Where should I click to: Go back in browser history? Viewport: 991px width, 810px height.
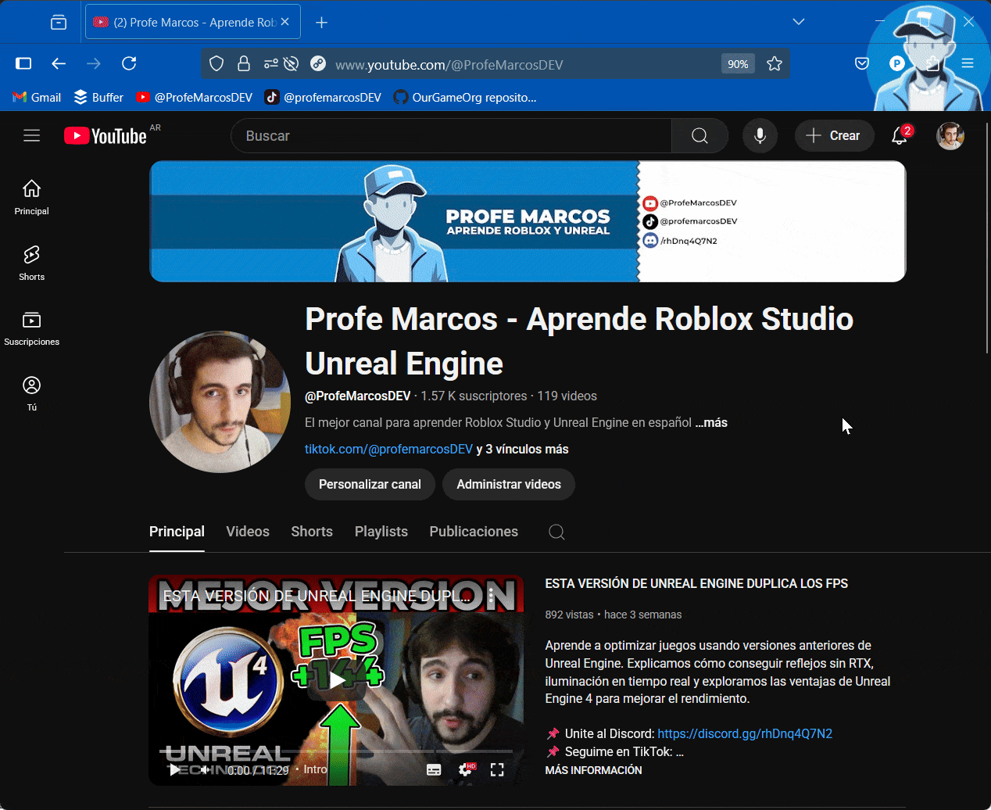(x=59, y=63)
